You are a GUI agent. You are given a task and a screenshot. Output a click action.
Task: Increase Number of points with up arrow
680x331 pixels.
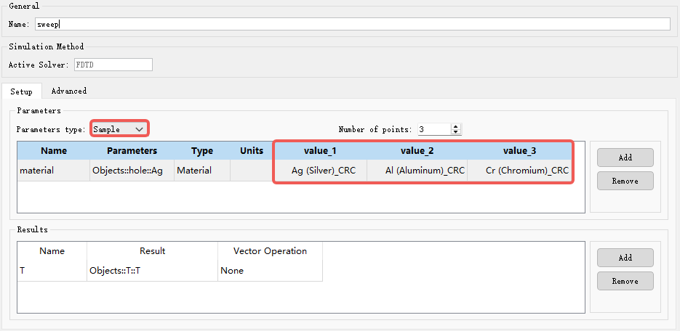(456, 126)
